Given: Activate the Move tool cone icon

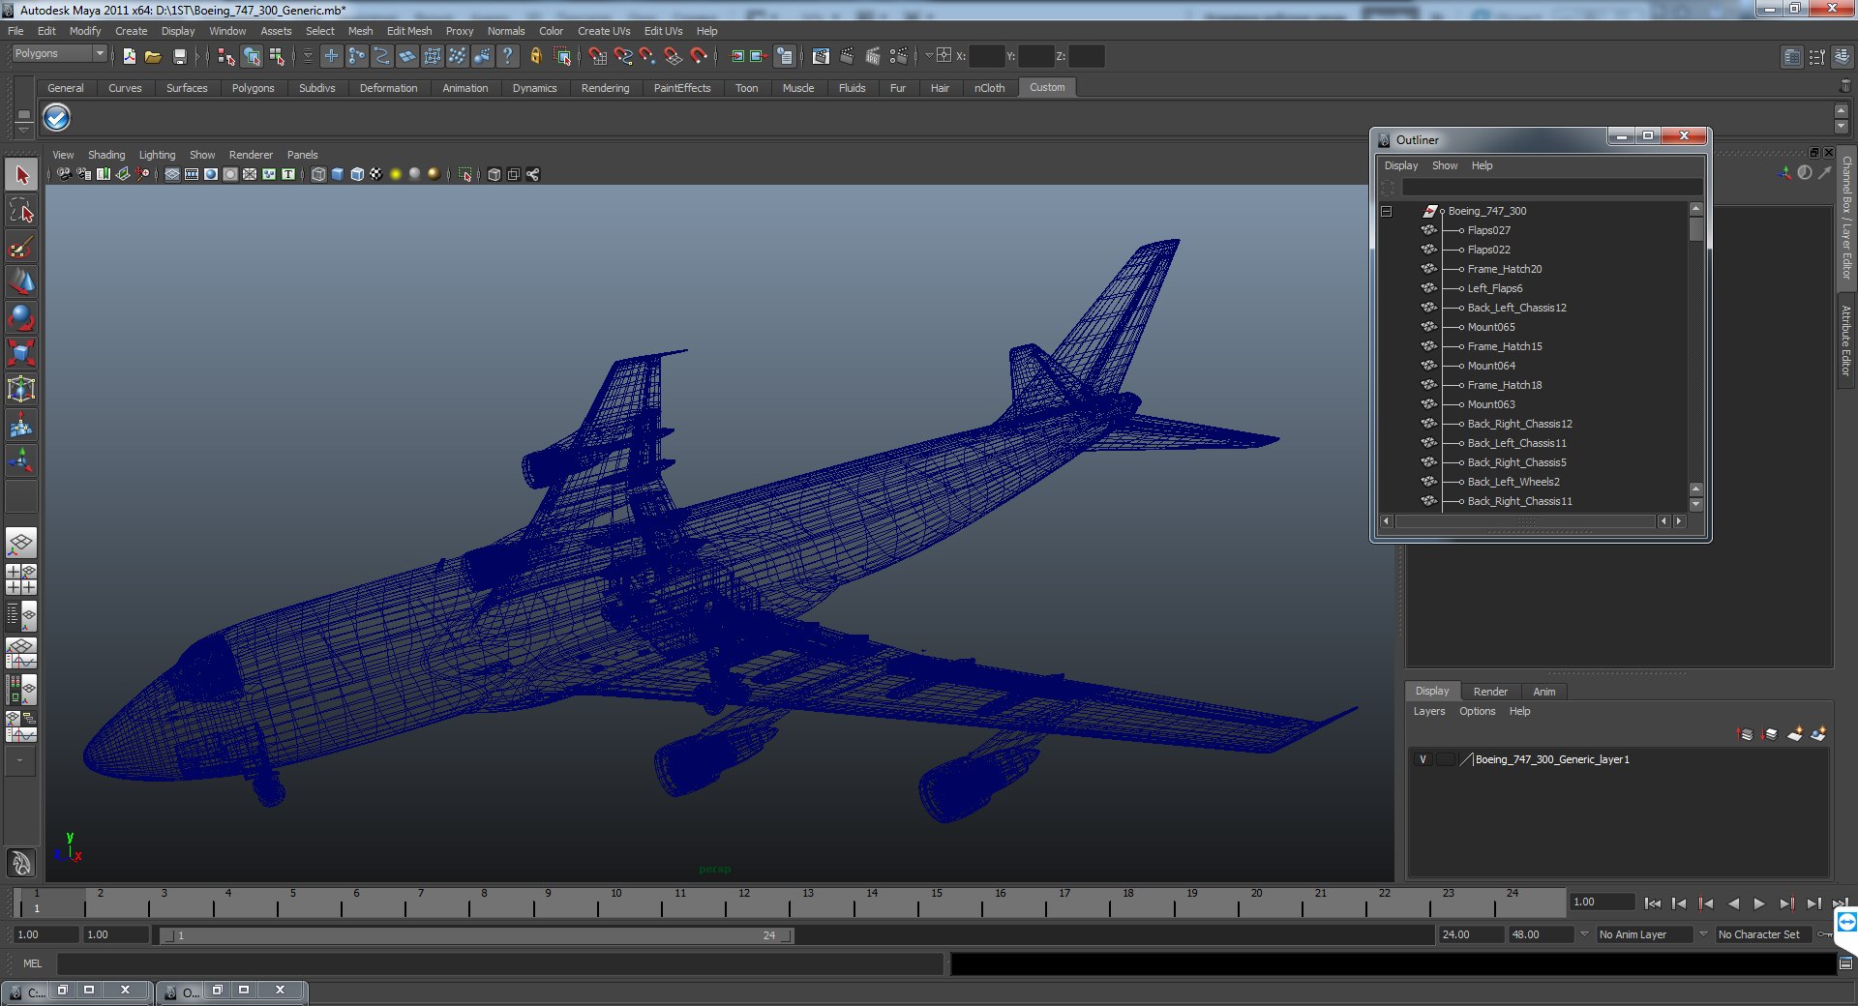Looking at the screenshot, I should [21, 281].
